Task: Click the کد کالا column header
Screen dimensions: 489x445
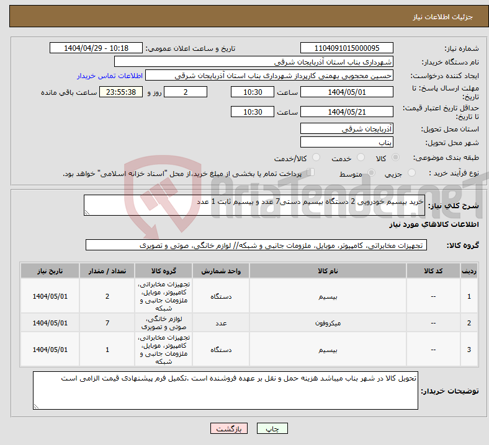Action: coord(433,271)
